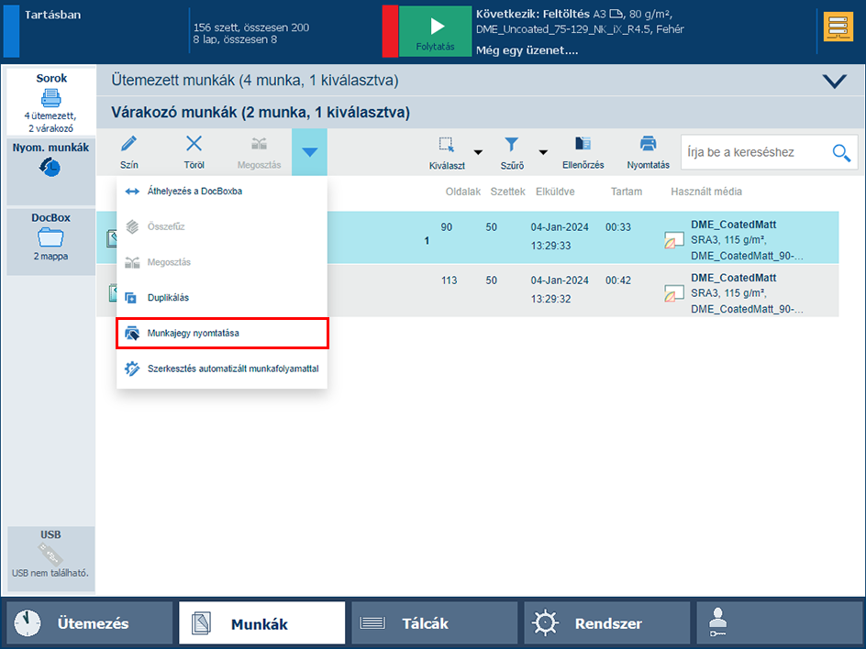Switch to the Tálcák tab
Screen dimensions: 866x649
point(434,622)
